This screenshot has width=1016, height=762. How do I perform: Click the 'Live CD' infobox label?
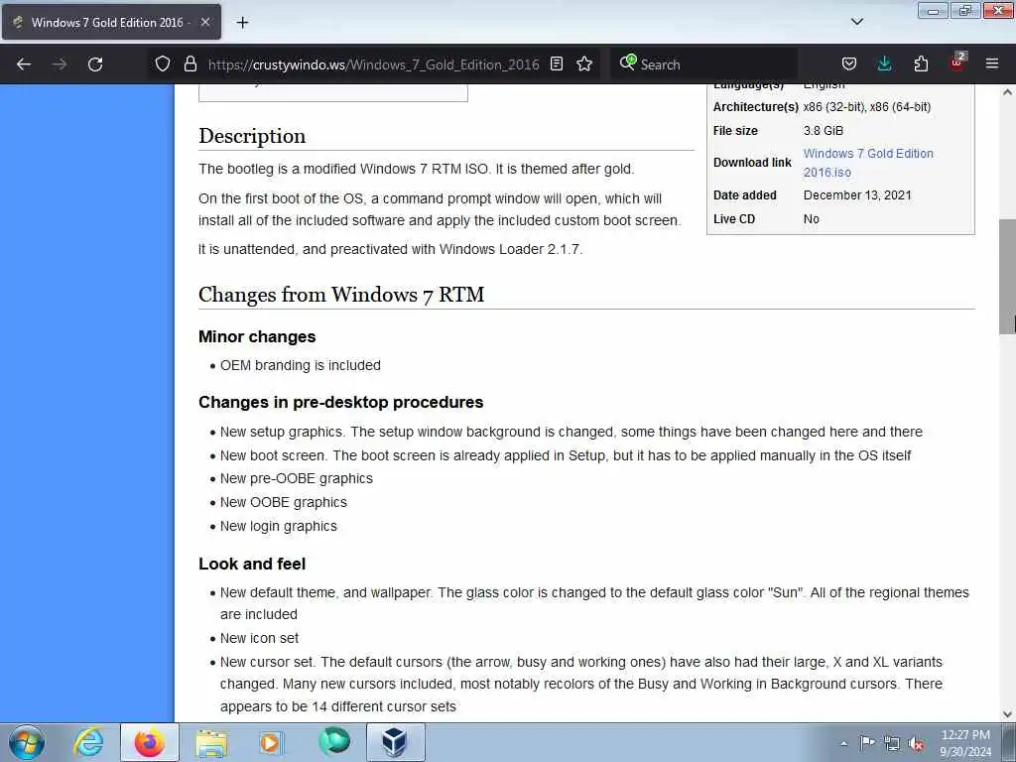pos(734,219)
